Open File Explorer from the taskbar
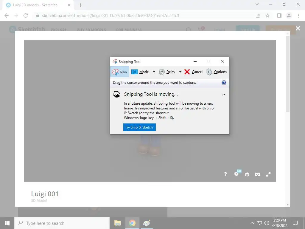Screen dimensions: 305x229 click(117, 223)
